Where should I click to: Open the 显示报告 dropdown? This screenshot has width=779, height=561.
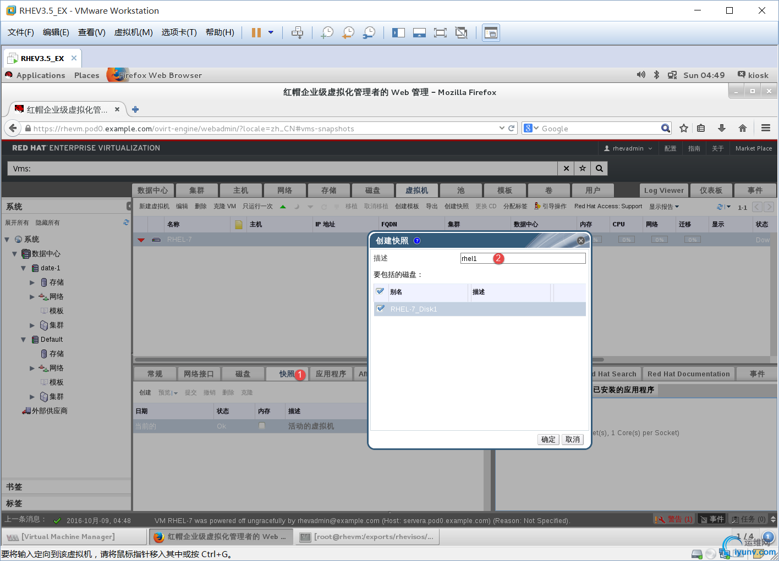point(664,207)
